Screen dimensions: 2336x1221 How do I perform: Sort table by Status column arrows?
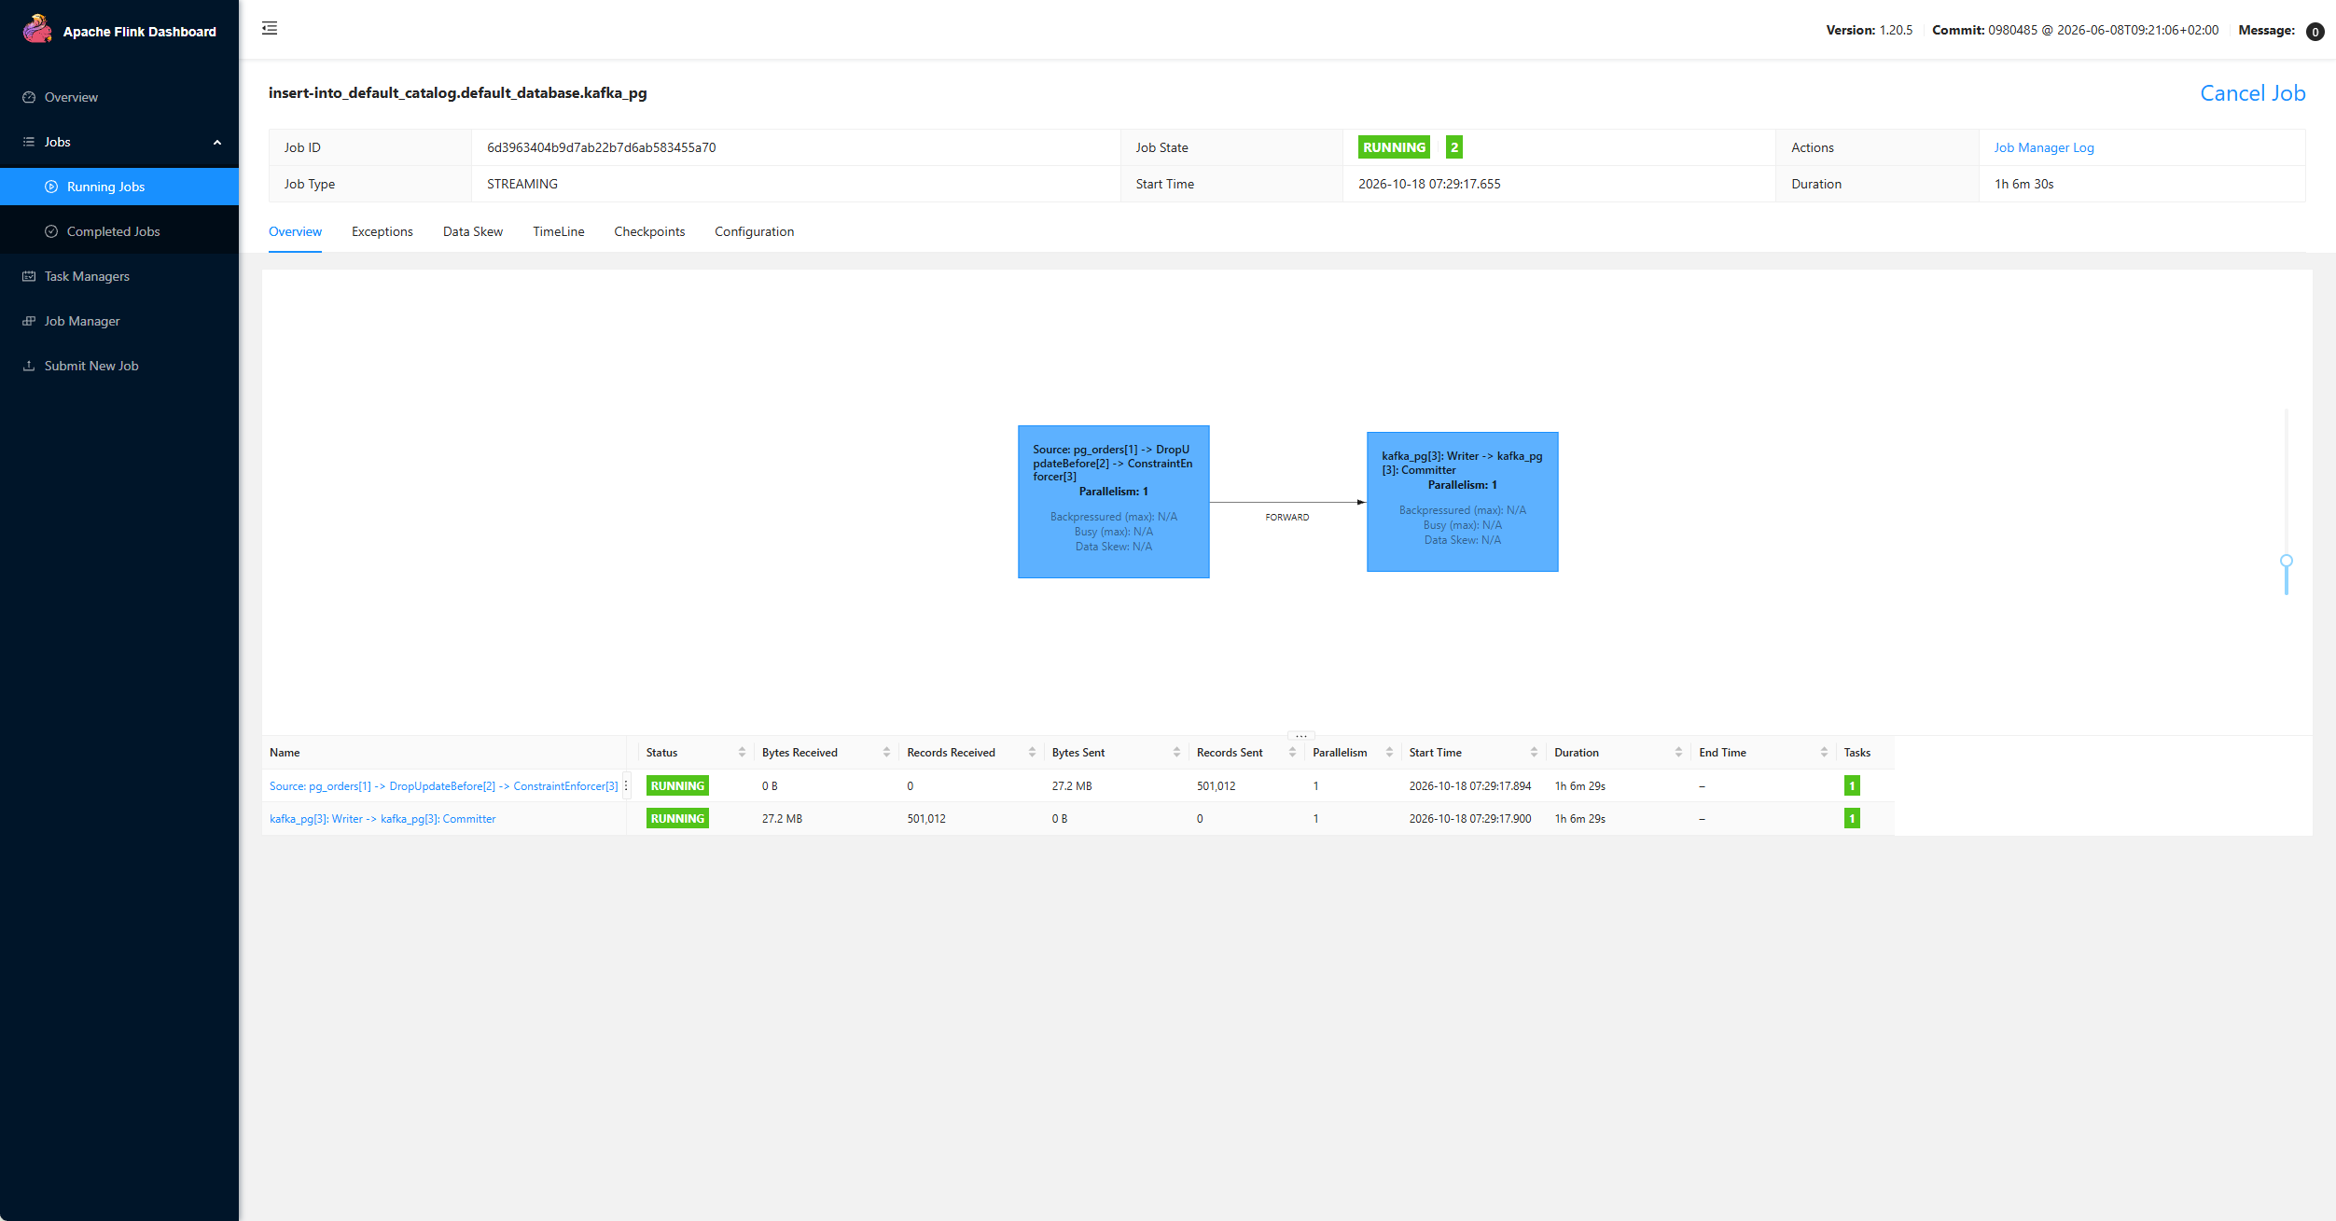click(742, 753)
